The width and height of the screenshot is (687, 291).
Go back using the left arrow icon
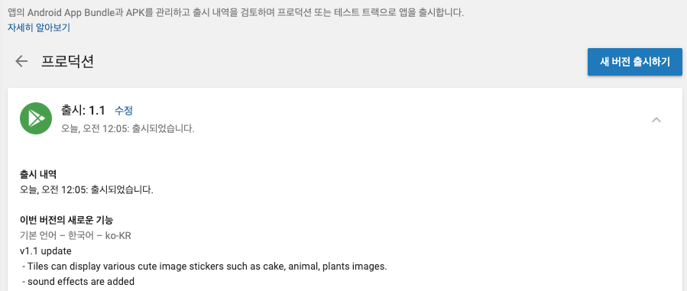tap(21, 61)
